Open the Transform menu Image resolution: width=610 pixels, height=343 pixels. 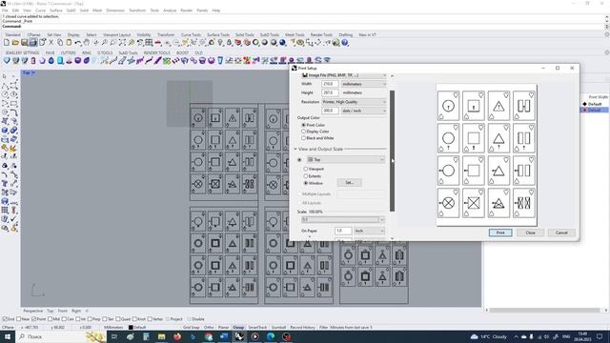[x=137, y=10]
